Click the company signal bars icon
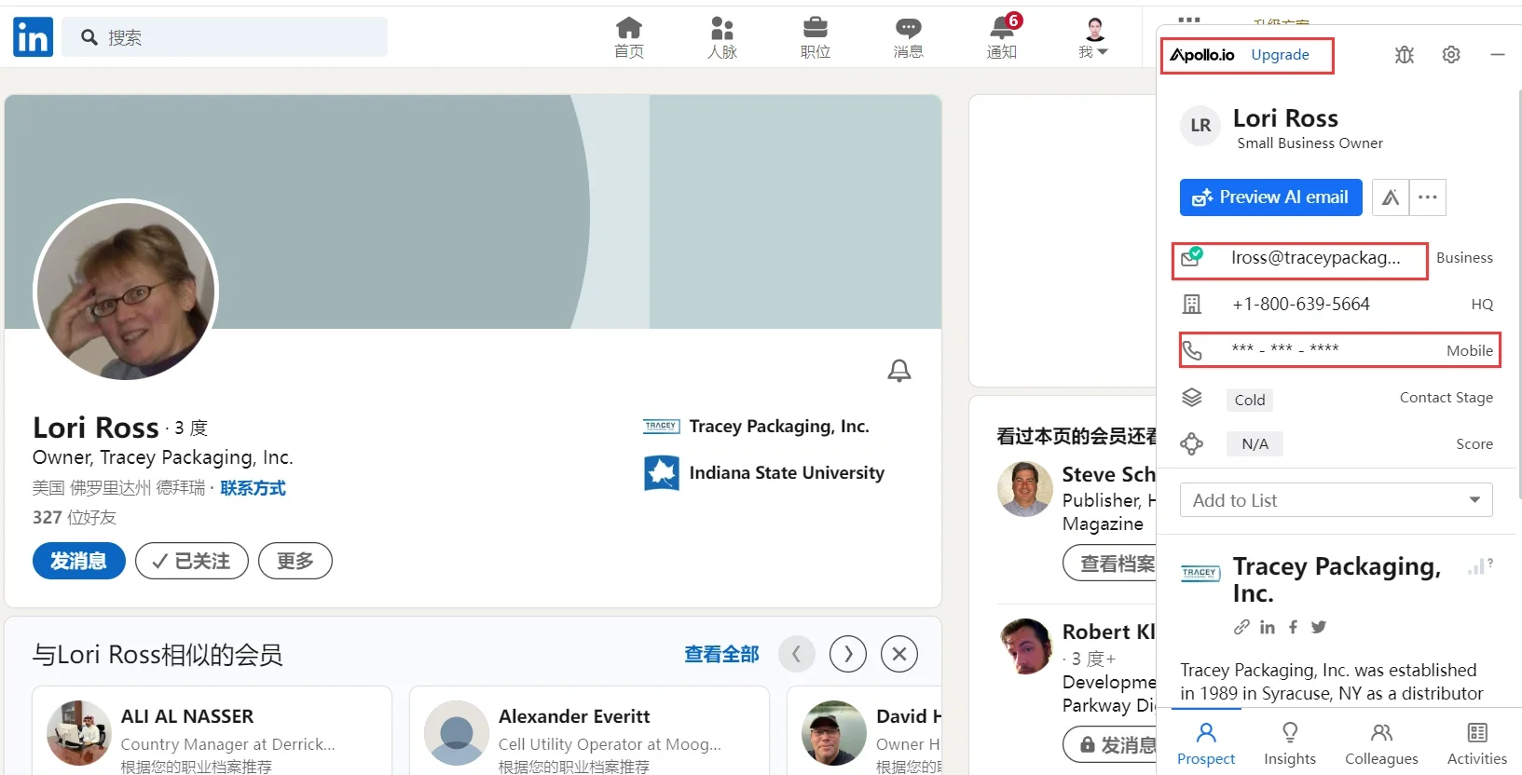This screenshot has width=1522, height=775. tap(1479, 566)
